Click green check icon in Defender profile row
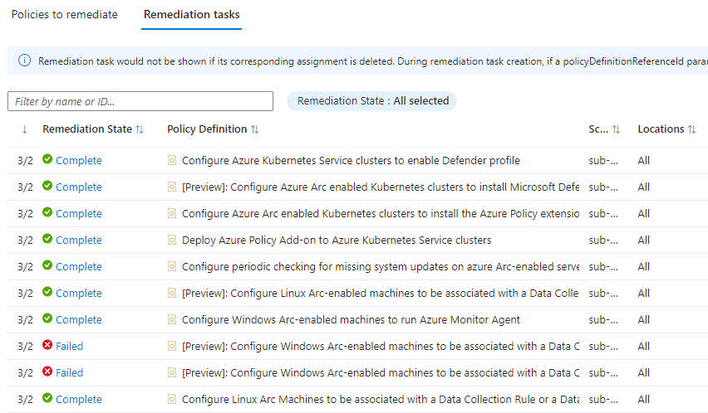708x413 pixels. point(47,159)
